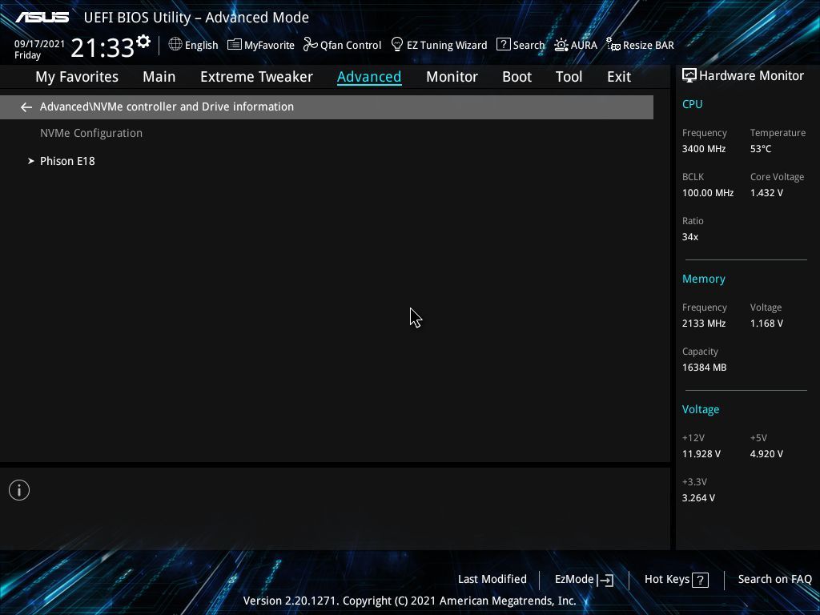
Task: Go back using the left arrow icon
Action: pyautogui.click(x=26, y=107)
